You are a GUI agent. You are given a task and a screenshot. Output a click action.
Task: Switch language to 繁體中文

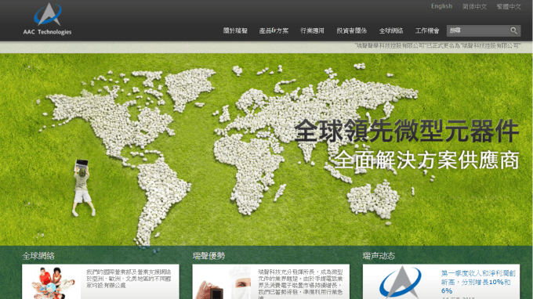(x=509, y=6)
